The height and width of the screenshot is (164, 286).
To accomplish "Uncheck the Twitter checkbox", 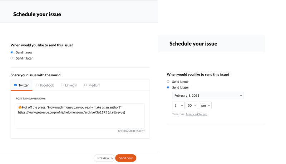I will click(15, 85).
